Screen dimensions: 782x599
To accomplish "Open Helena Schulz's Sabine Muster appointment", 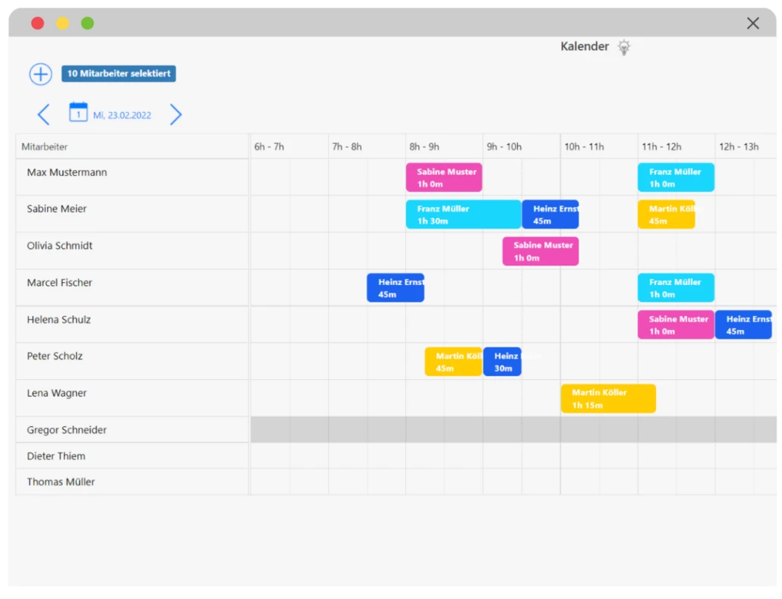I will click(x=676, y=325).
